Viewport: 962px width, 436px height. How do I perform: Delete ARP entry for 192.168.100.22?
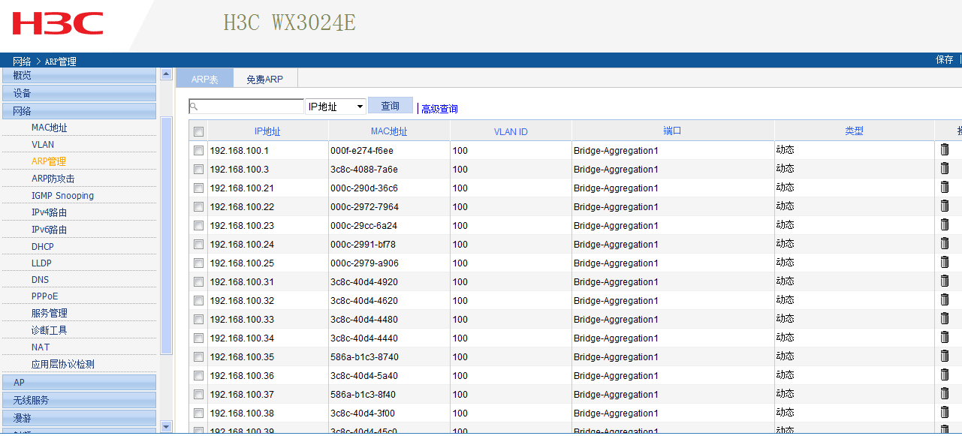coord(945,206)
